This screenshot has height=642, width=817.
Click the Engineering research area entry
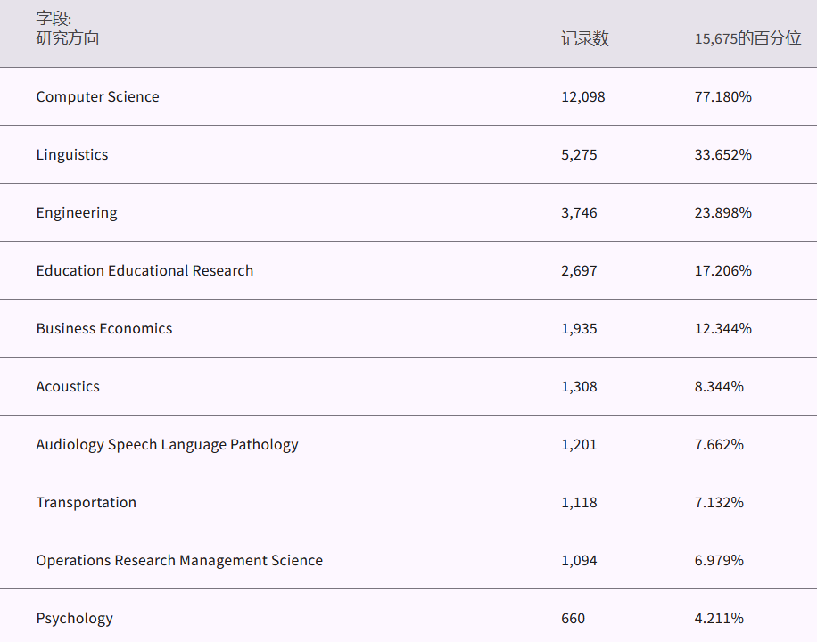(77, 212)
